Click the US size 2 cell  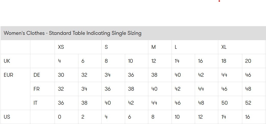click(83, 117)
